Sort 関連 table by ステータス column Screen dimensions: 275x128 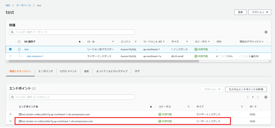coord(209,42)
